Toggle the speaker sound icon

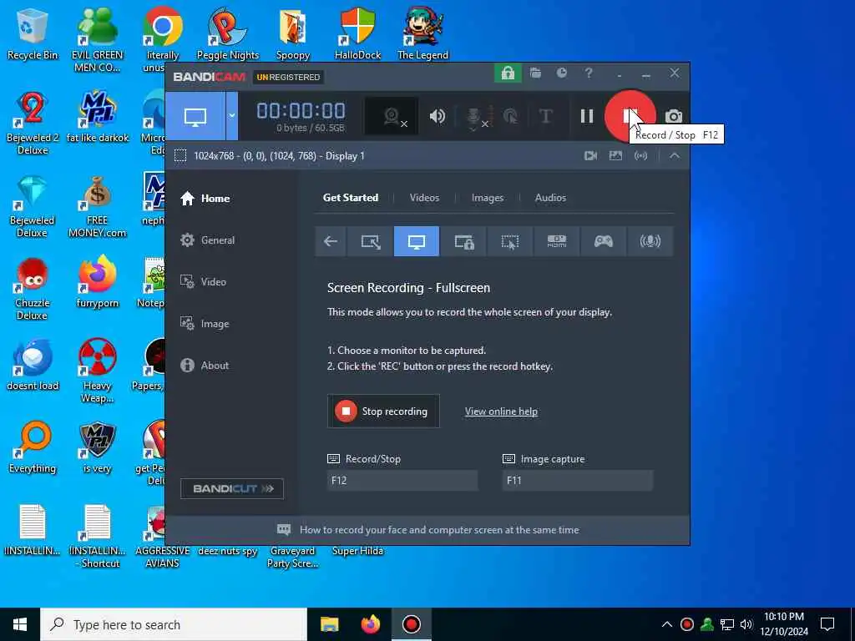pos(438,116)
